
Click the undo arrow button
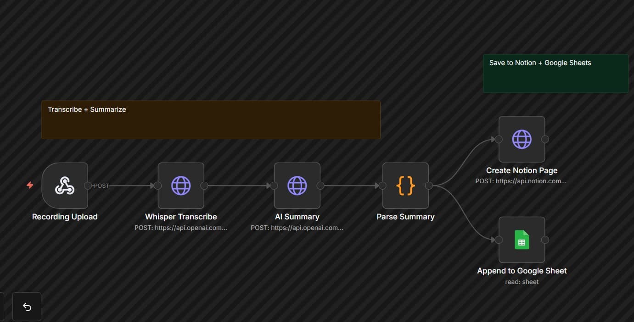click(27, 307)
